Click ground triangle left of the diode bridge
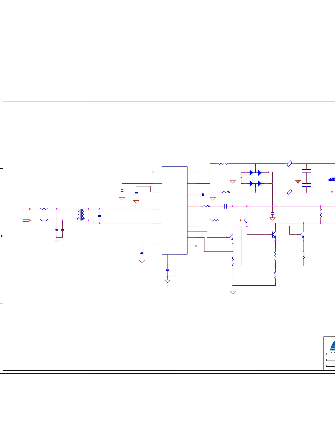Image resolution: width=335 pixels, height=433 pixels. pyautogui.click(x=233, y=182)
